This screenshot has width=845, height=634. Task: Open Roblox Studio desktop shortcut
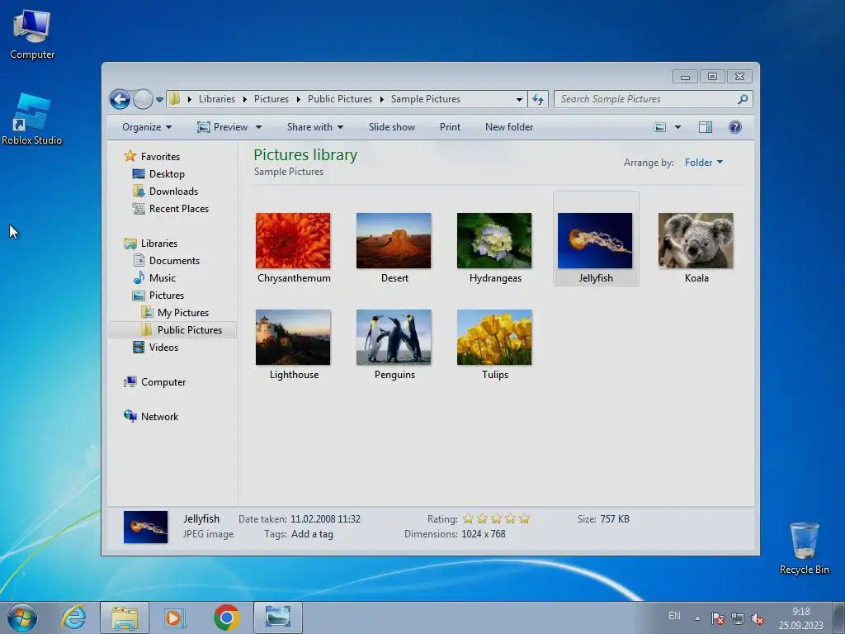tap(32, 120)
